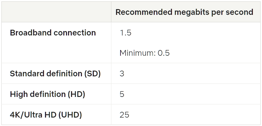Click the 1.5 value for Broadband
The height and width of the screenshot is (126, 262).
pyautogui.click(x=126, y=33)
